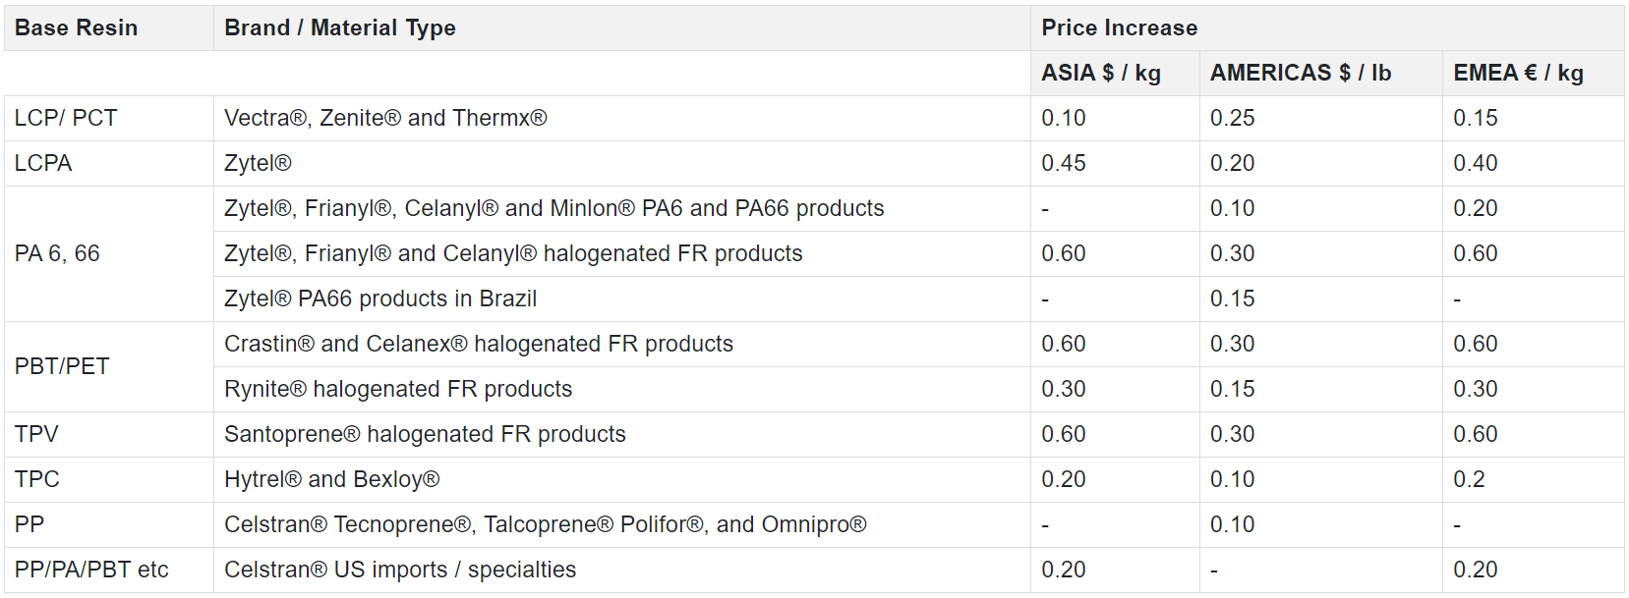
Task: Select the ASIA $ / kg subheader
Action: click(1100, 73)
